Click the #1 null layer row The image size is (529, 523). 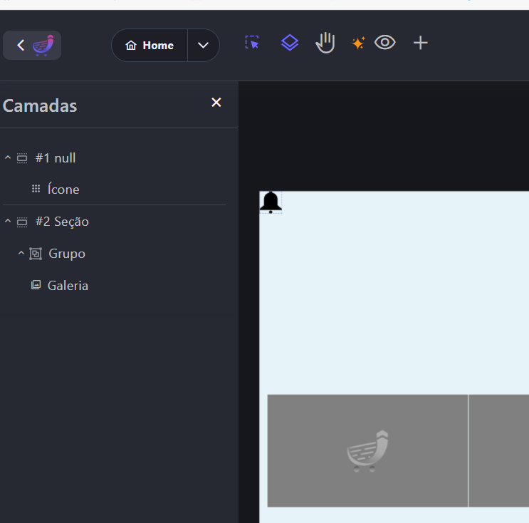coord(56,157)
